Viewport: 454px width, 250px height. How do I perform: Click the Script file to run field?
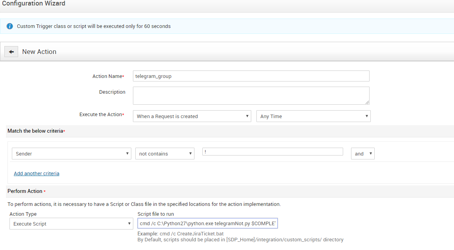(207, 224)
